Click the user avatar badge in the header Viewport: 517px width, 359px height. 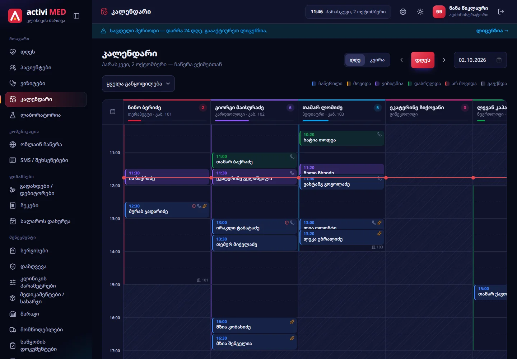coord(439,12)
